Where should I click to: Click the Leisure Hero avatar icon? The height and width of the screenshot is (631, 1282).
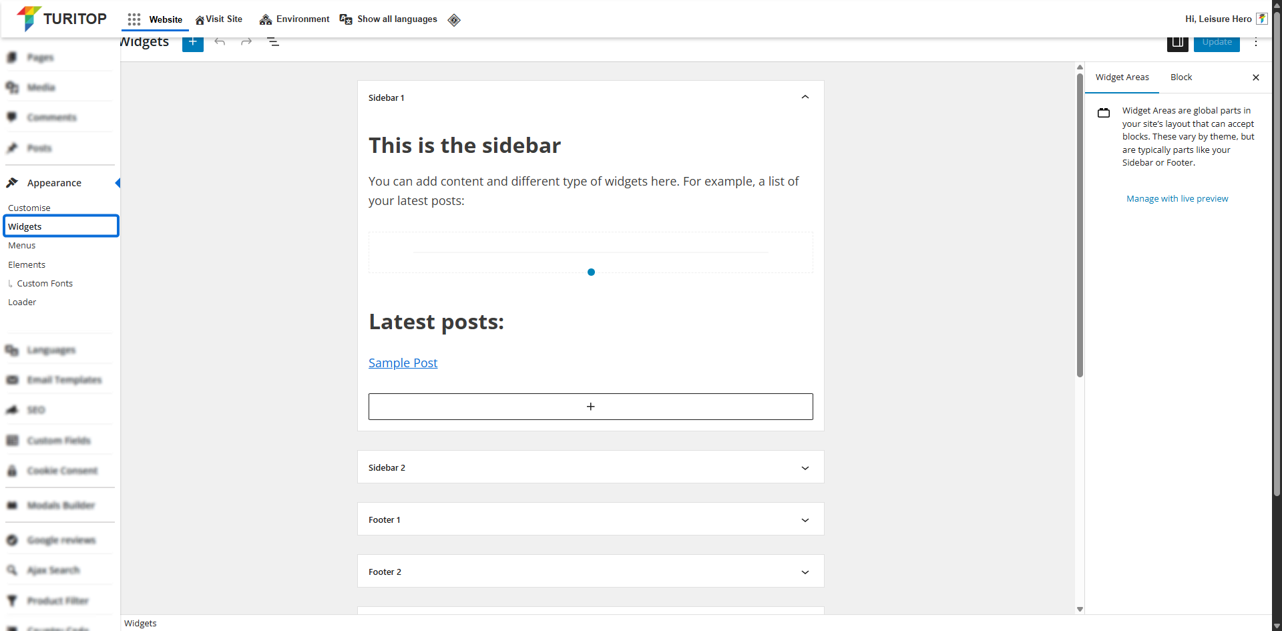point(1262,19)
